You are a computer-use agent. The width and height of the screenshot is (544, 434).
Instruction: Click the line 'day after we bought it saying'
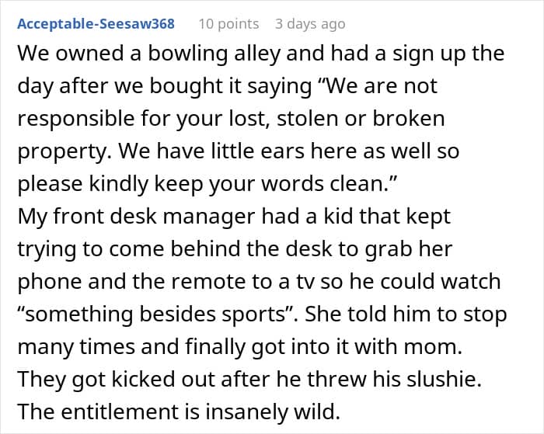coord(228,86)
